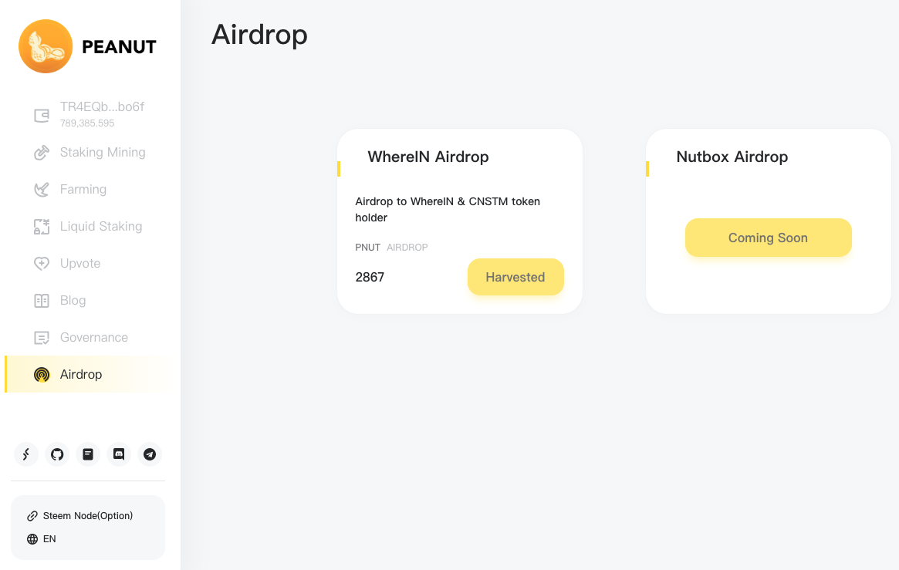Open the Discord link icon
This screenshot has height=570, width=899.
pyautogui.click(x=119, y=454)
